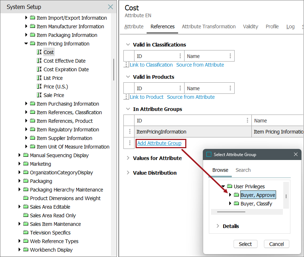Viewport: 304px width, 257px height.
Task: Collapse the In Attribute Groups section
Action: coord(128,109)
